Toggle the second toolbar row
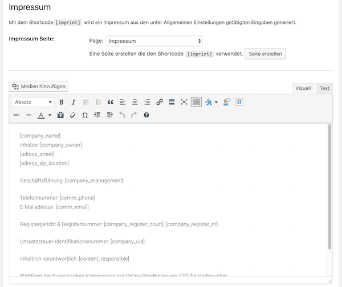The width and height of the screenshot is (342, 287). point(196,102)
